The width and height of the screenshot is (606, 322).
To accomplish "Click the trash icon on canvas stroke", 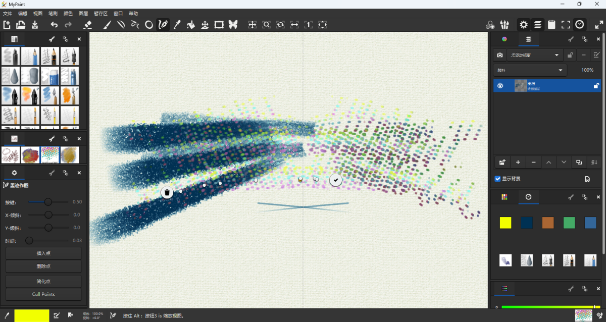I will 167,192.
